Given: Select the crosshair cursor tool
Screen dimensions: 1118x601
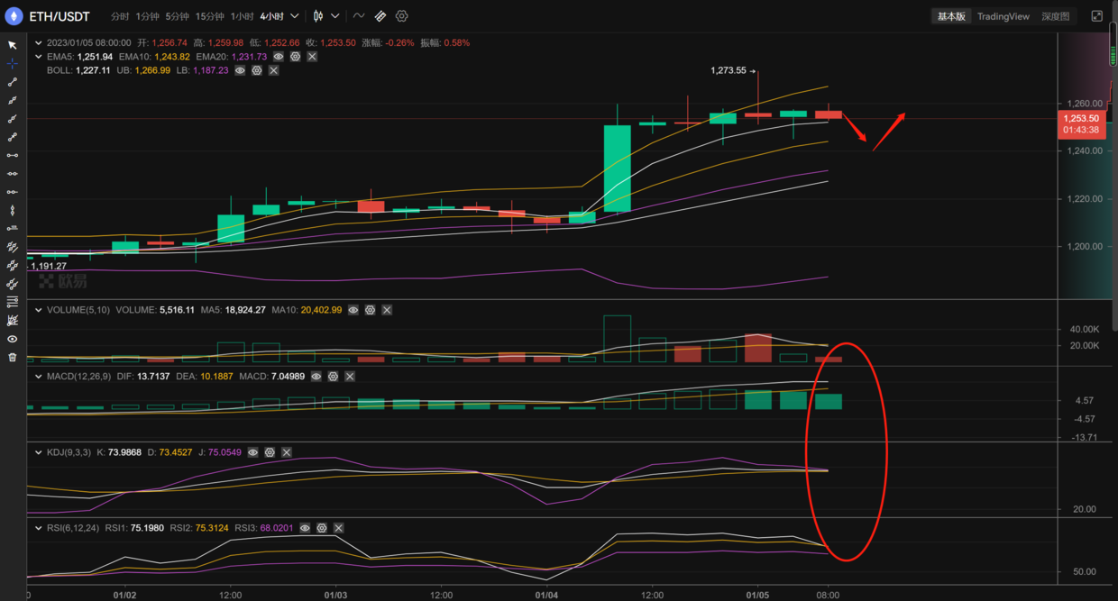Looking at the screenshot, I should [x=13, y=63].
